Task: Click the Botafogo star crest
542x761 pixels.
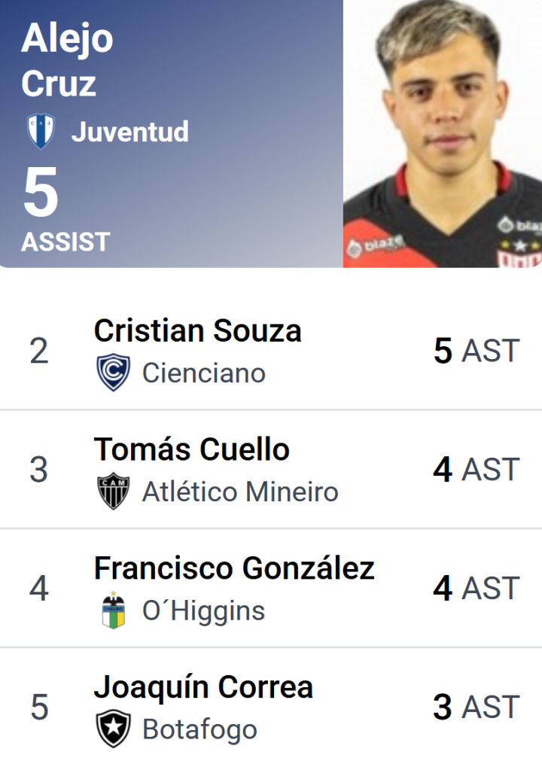Action: pos(113,728)
